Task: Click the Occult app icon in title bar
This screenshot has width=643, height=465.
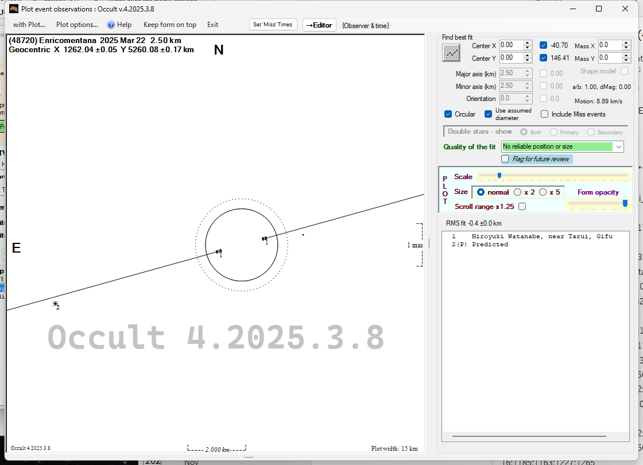Action: pyautogui.click(x=14, y=9)
